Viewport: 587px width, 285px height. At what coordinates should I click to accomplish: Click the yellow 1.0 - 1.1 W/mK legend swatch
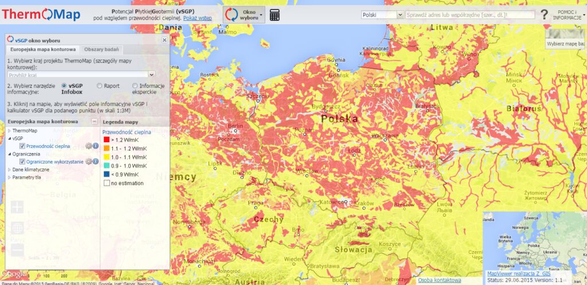pyautogui.click(x=107, y=157)
